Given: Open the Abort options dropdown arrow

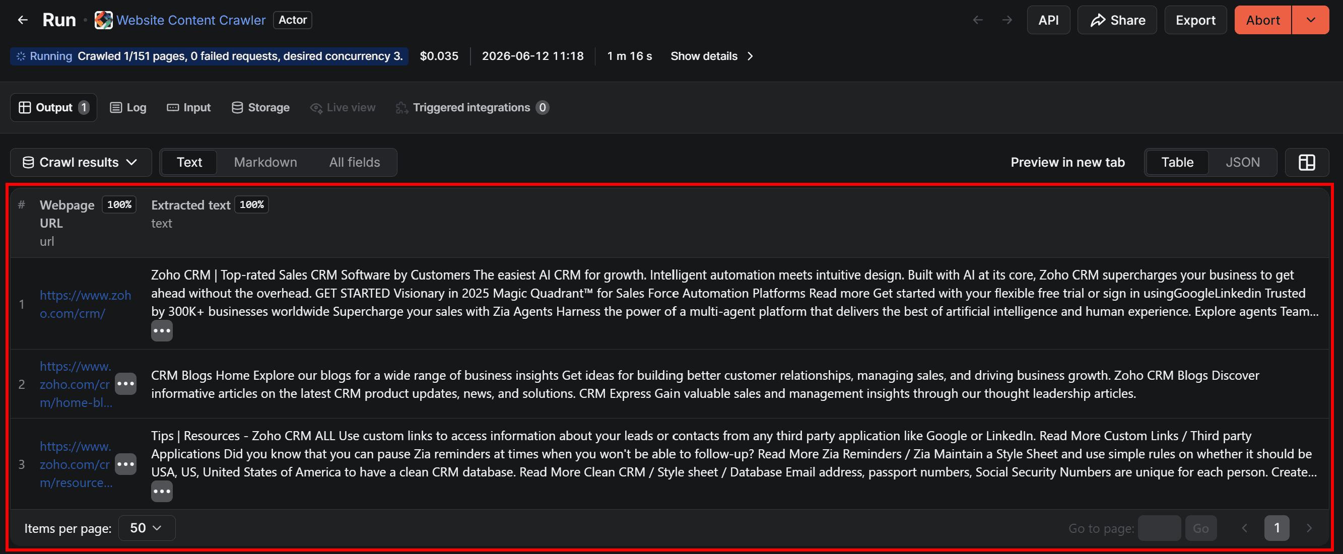Looking at the screenshot, I should pyautogui.click(x=1310, y=20).
